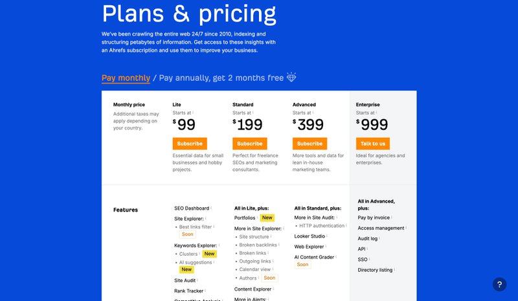Click the diamond icon beside annual offer
Screen dimensions: 518x301
point(292,78)
